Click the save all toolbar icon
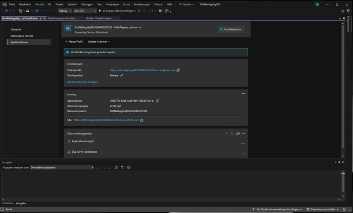 tap(37, 11)
